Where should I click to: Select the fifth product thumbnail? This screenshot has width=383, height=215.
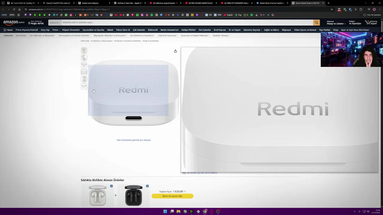coord(84,79)
